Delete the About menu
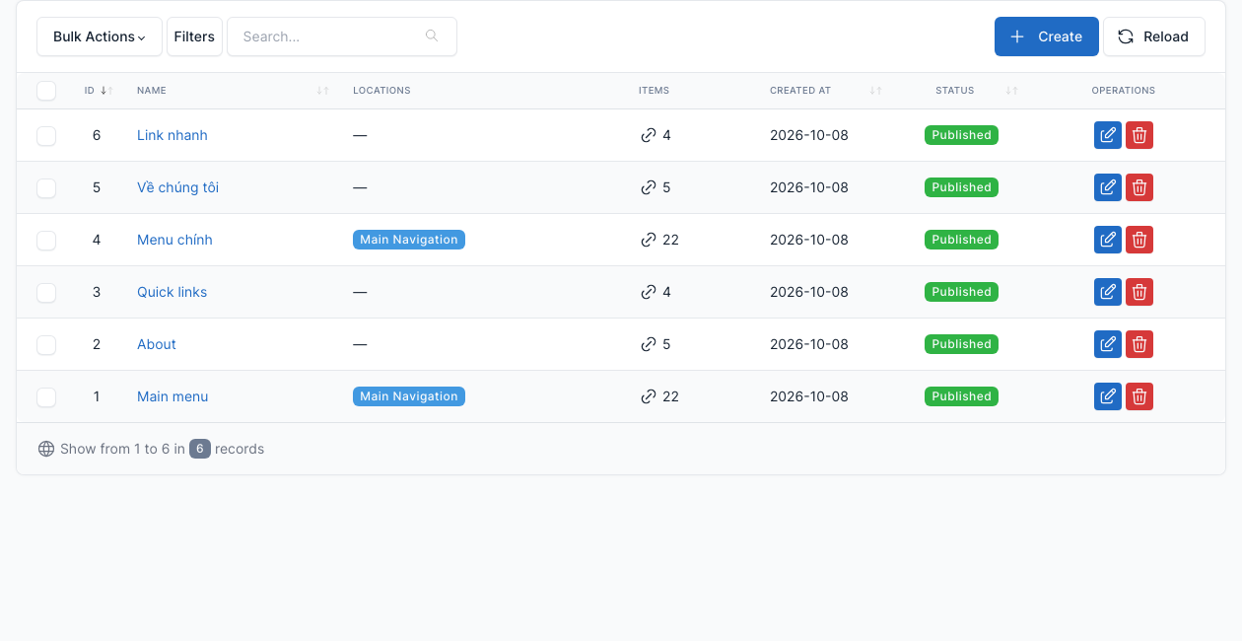1242x641 pixels. (1139, 344)
